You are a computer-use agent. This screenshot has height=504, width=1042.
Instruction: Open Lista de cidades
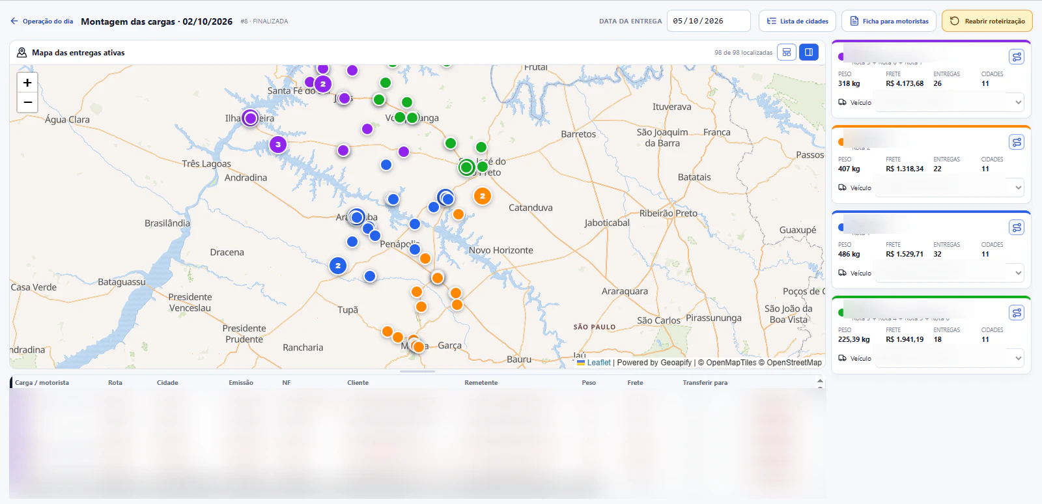(x=797, y=21)
